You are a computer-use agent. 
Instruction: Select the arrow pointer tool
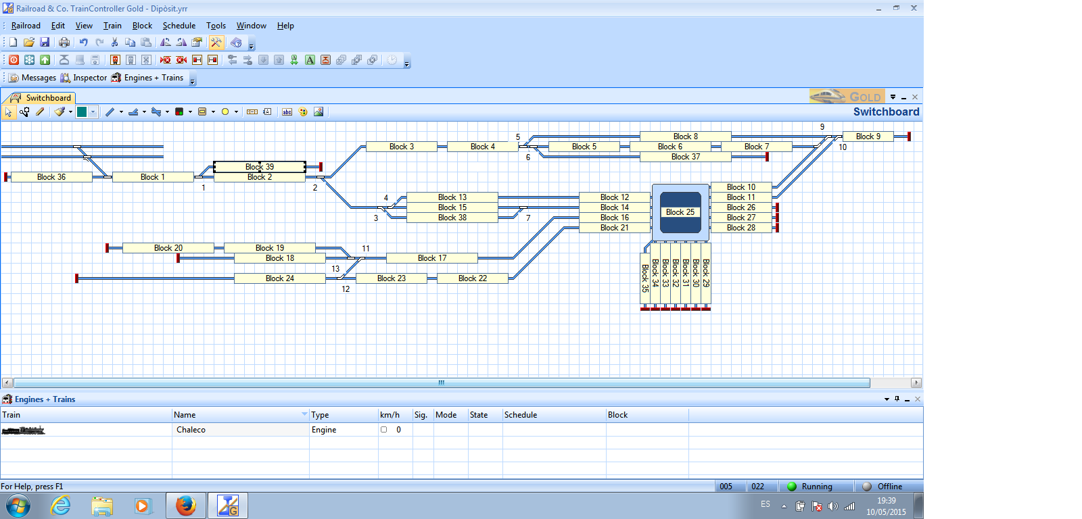[x=9, y=112]
